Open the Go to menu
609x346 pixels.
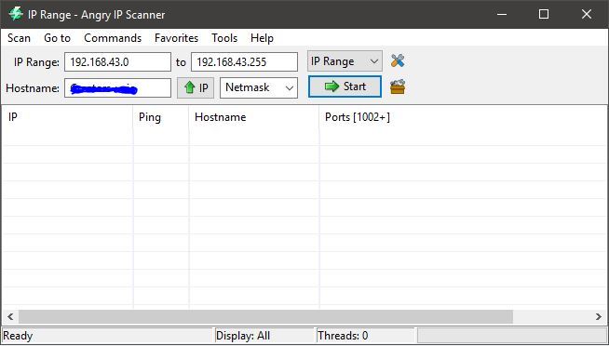click(57, 38)
